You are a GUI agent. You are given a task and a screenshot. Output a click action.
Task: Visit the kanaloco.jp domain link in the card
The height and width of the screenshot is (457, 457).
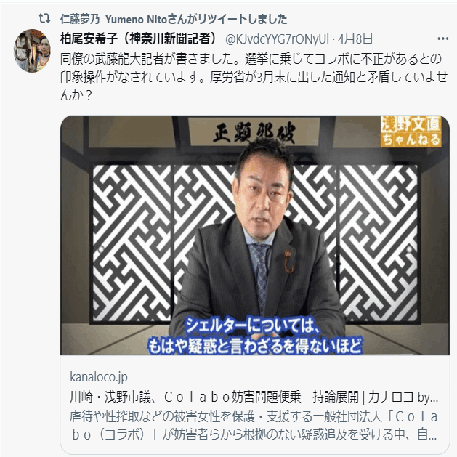[99, 377]
